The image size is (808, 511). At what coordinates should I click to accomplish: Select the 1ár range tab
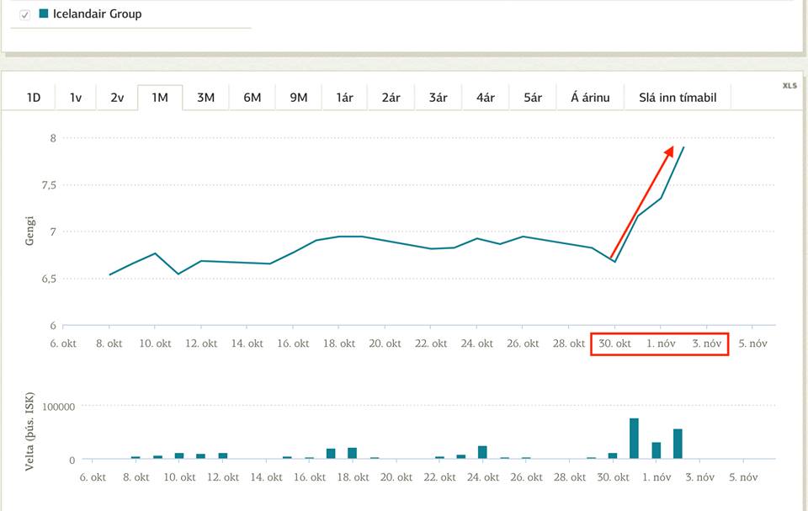(x=344, y=98)
